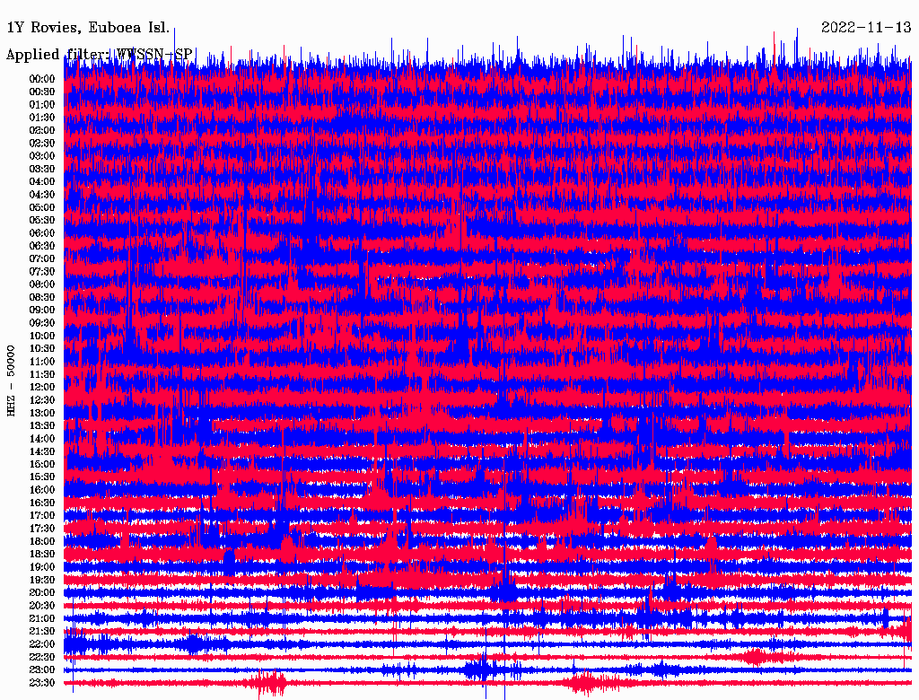Image resolution: width=919 pixels, height=700 pixels.
Task: Click the 12:30 time label
Action: [x=42, y=400]
